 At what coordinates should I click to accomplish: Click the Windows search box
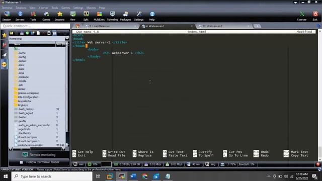52,176
